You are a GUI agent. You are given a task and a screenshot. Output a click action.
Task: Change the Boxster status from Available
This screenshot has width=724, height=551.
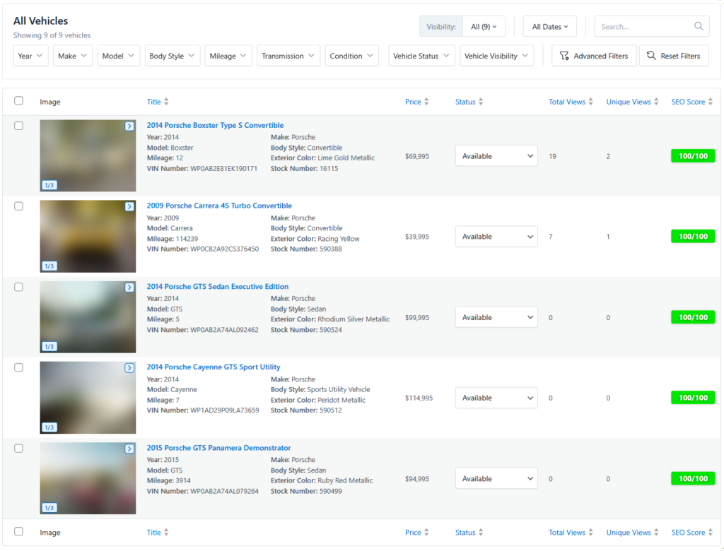(x=496, y=155)
